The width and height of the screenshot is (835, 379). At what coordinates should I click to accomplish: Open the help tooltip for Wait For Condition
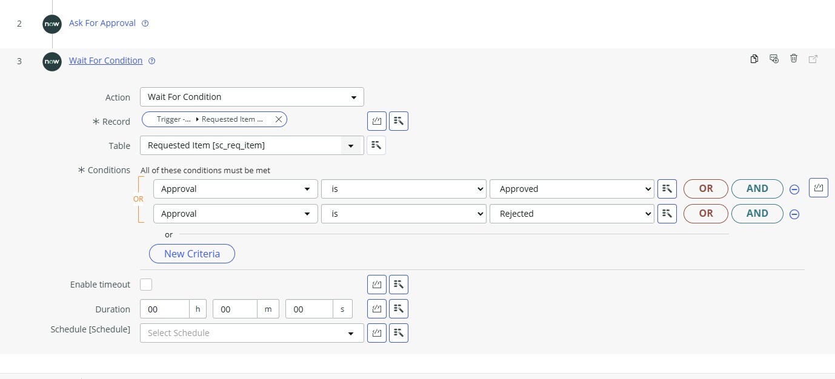click(151, 61)
